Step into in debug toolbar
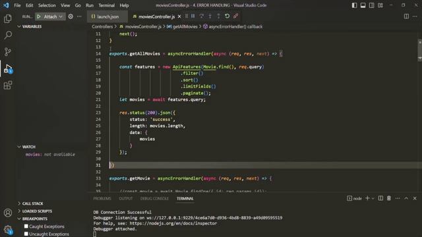This screenshot has height=237, width=422. [210, 16]
